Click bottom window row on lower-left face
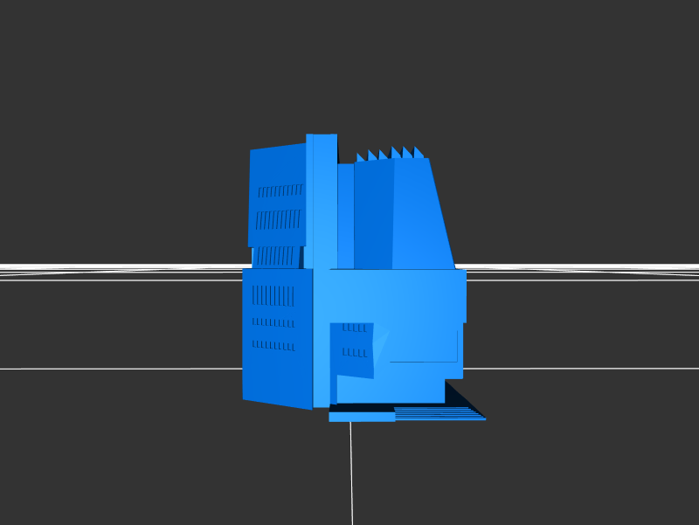The image size is (699, 525). pyautogui.click(x=273, y=345)
